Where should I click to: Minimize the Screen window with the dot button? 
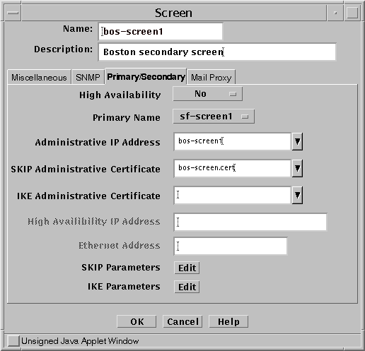(335, 13)
